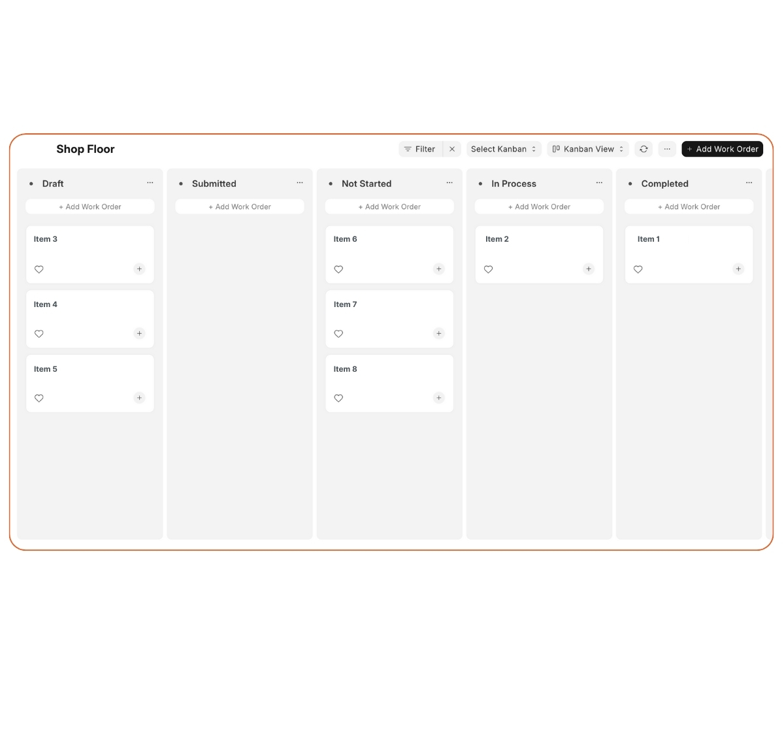Viewport: 784px width, 733px height.
Task: Toggle the heart on Item 6
Action: click(x=338, y=269)
